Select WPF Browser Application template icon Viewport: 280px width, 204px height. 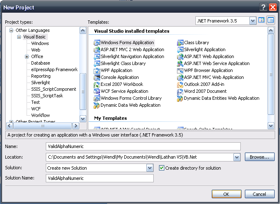[180, 71]
